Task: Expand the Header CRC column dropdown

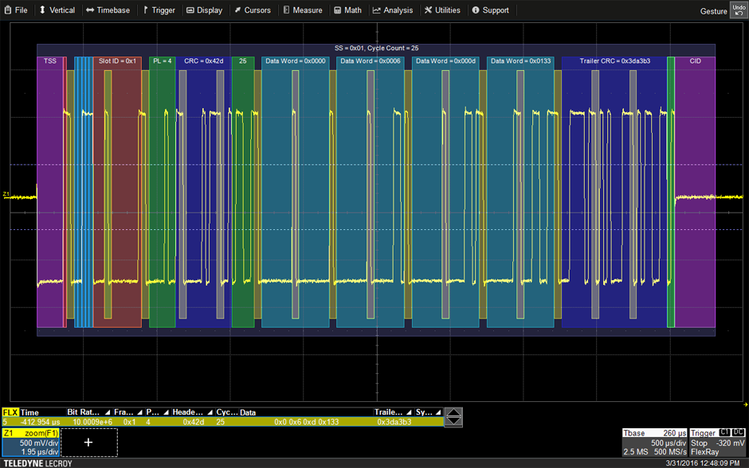Action: tap(210, 412)
